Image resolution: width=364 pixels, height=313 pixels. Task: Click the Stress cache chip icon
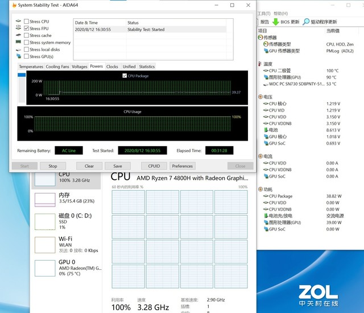pos(18,35)
